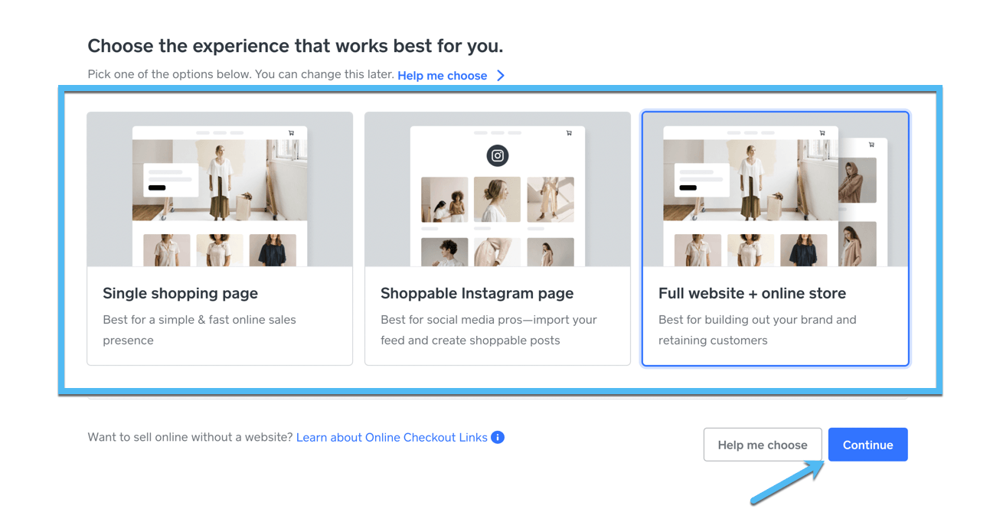Click the info icon beside Online Checkout Links
The height and width of the screenshot is (525, 990).
[x=498, y=437]
